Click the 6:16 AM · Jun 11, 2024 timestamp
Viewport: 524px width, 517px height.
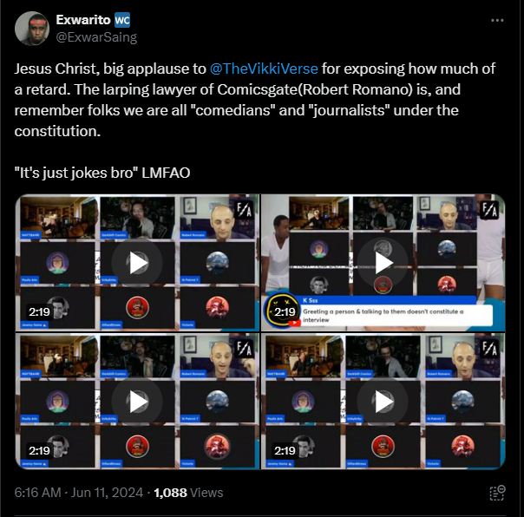[79, 493]
